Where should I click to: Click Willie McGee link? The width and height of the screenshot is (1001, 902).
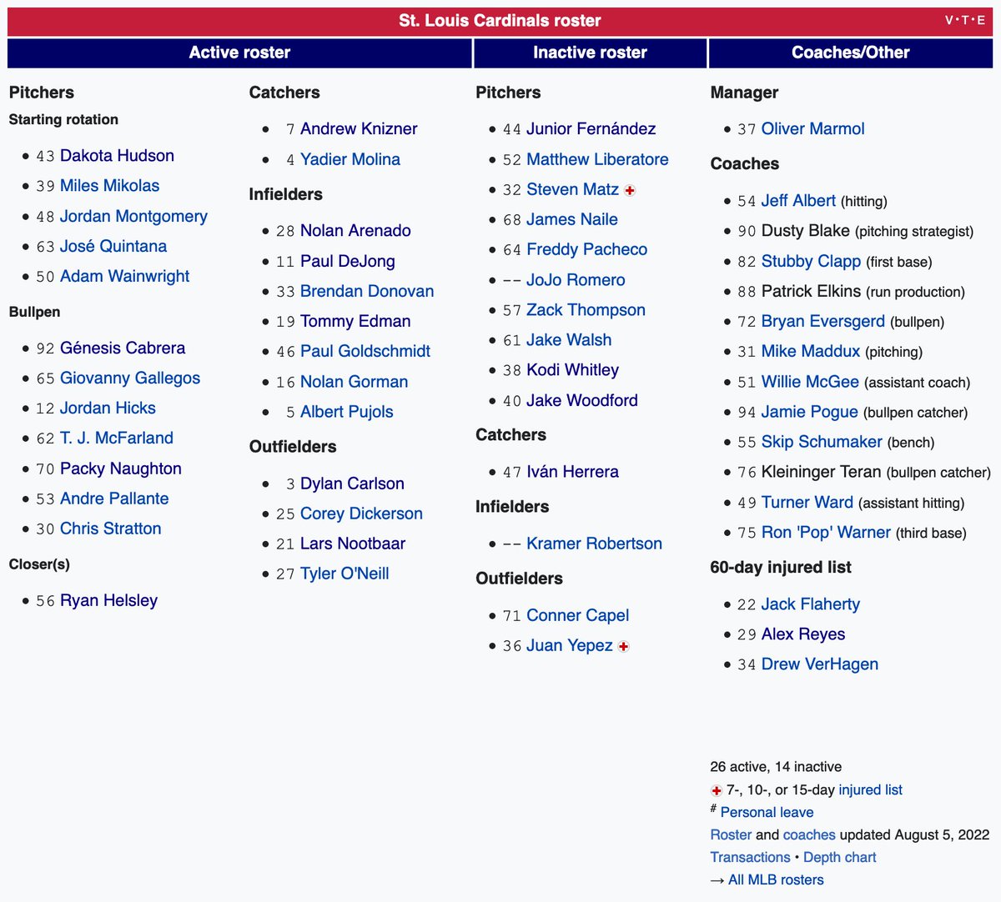coord(810,382)
